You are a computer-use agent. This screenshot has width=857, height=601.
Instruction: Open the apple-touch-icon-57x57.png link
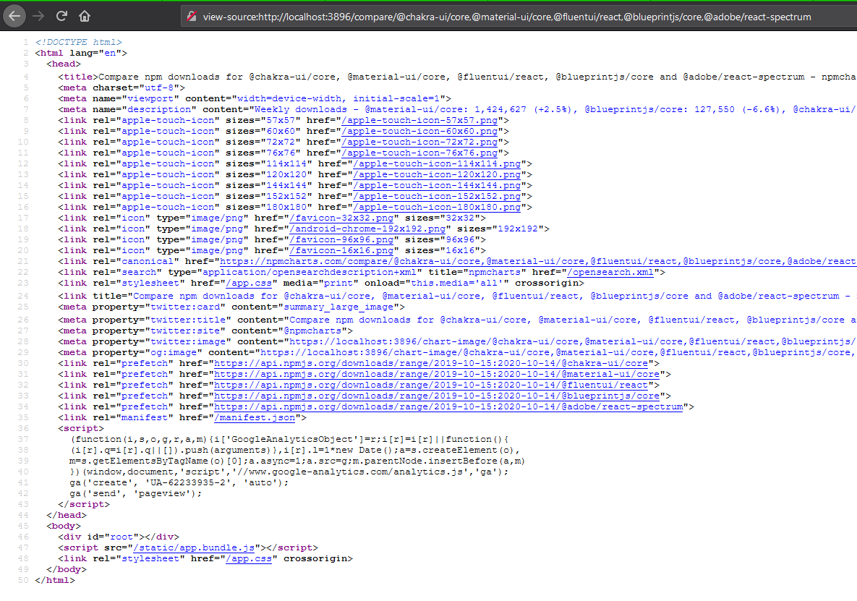tap(419, 120)
